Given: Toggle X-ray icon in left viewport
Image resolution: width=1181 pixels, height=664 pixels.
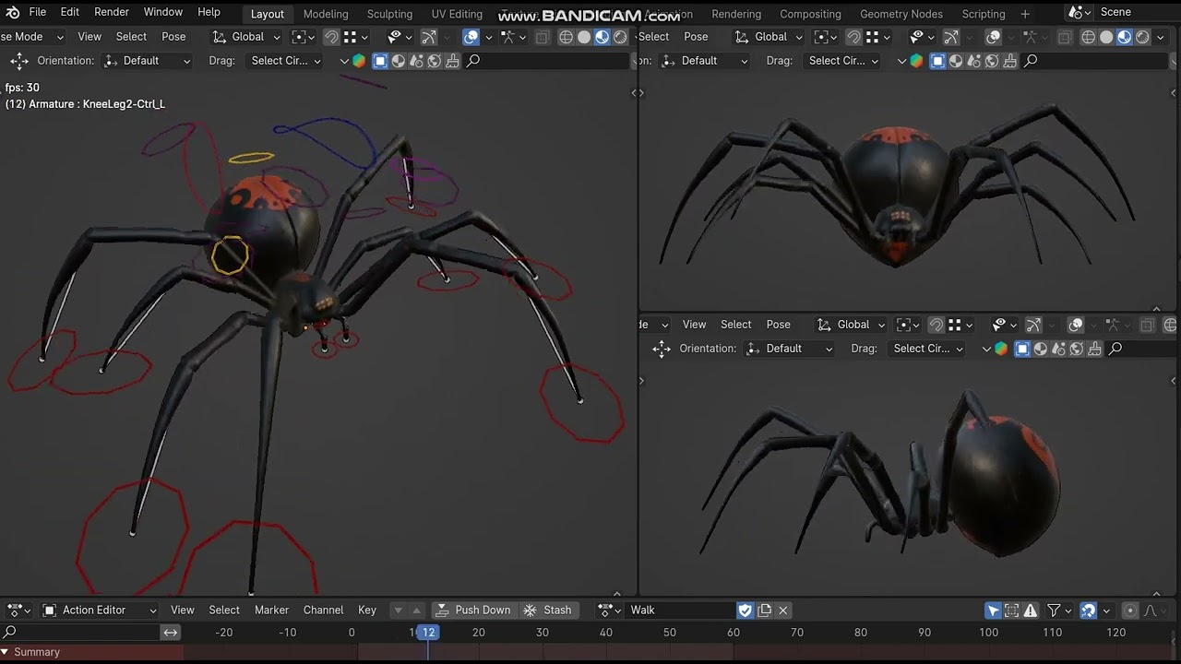Looking at the screenshot, I should (x=543, y=37).
